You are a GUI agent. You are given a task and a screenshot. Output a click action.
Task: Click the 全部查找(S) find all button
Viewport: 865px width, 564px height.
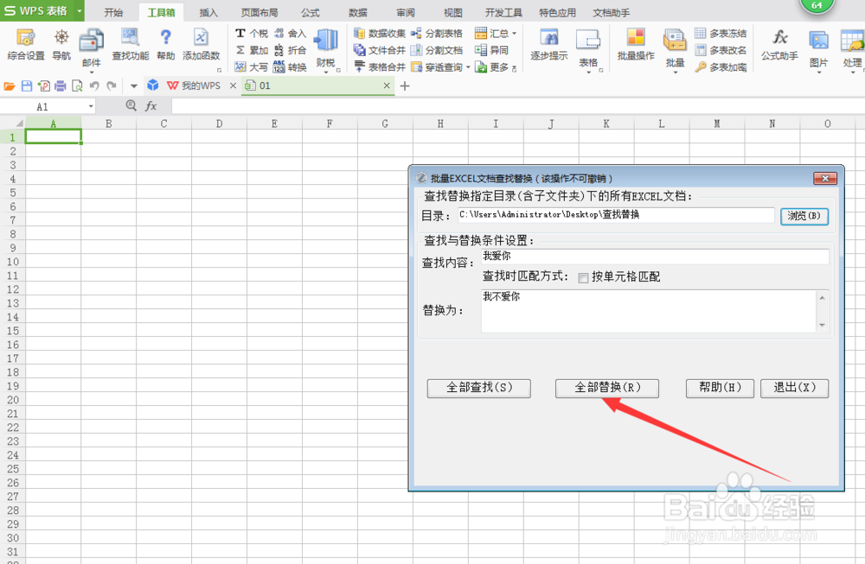[x=478, y=388]
